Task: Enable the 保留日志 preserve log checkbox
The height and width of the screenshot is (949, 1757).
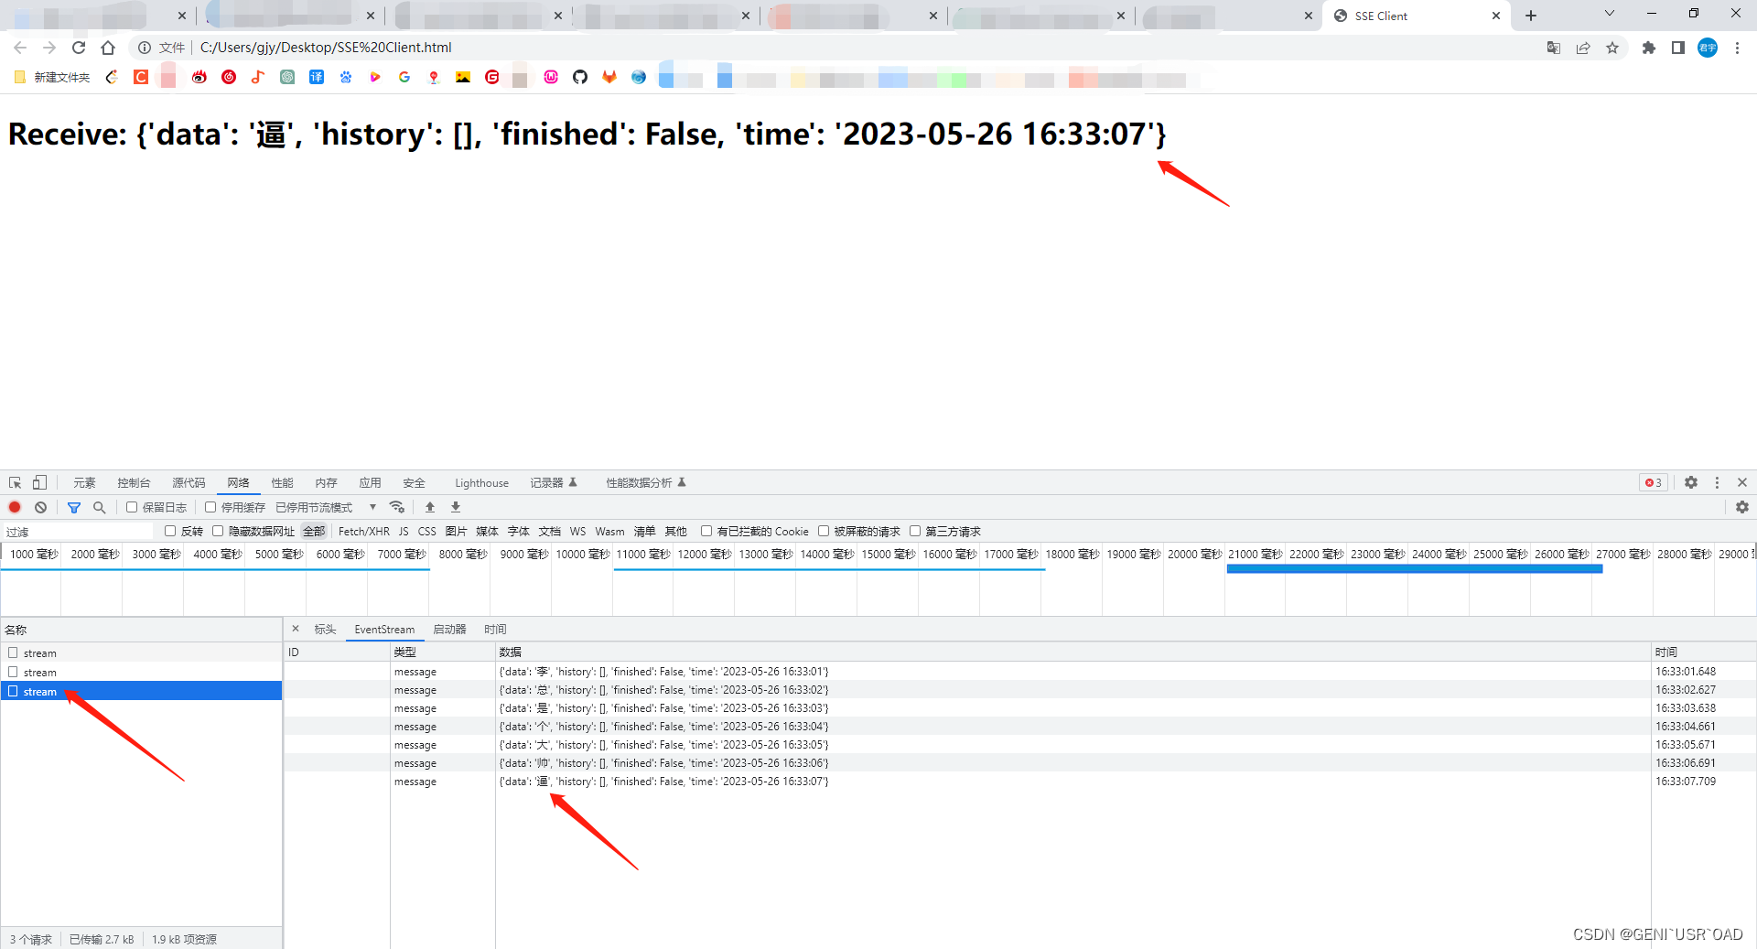Action: click(133, 507)
